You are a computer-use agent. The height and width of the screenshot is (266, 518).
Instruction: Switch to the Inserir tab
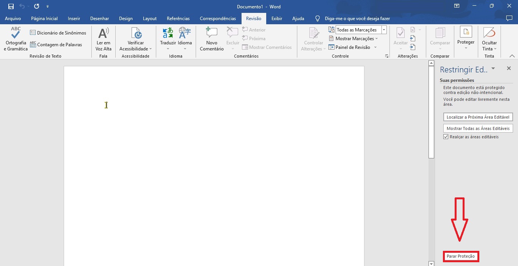[x=74, y=19]
